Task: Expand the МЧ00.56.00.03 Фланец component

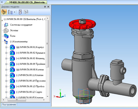Action: coord(6,58)
